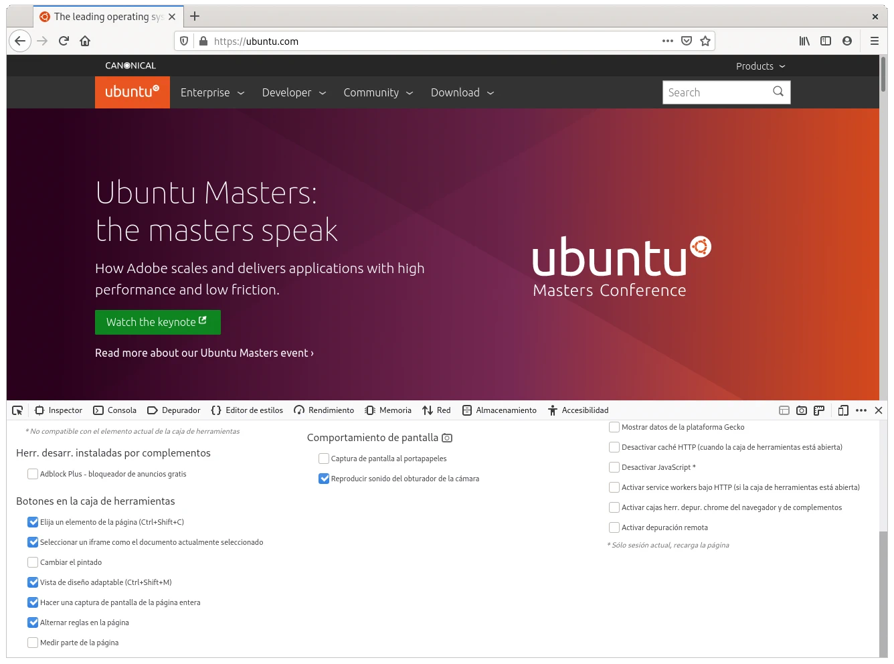Open the Library icon in toolbar
The height and width of the screenshot is (664, 894).
pos(804,41)
